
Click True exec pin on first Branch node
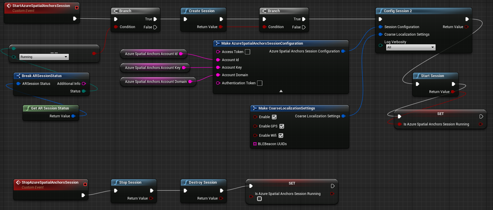point(155,19)
